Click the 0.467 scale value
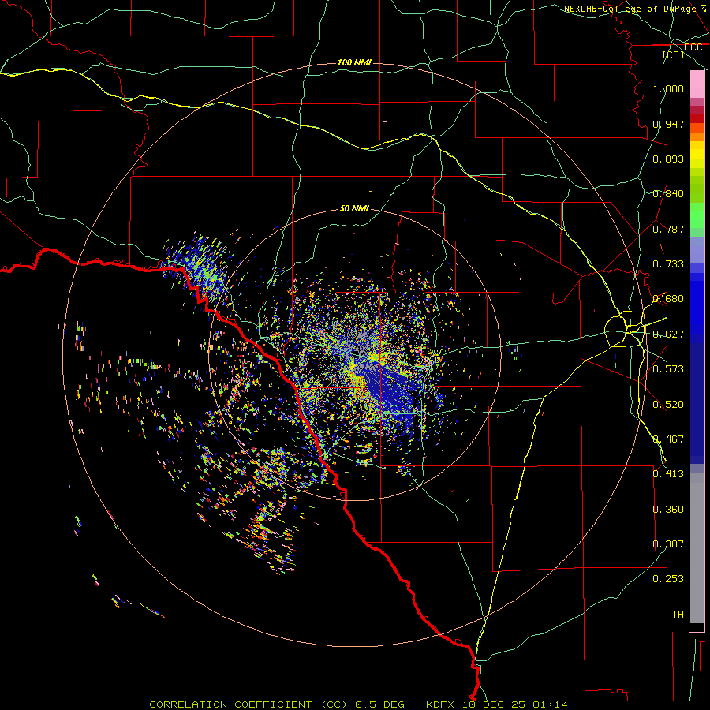710x710 pixels. pos(668,439)
